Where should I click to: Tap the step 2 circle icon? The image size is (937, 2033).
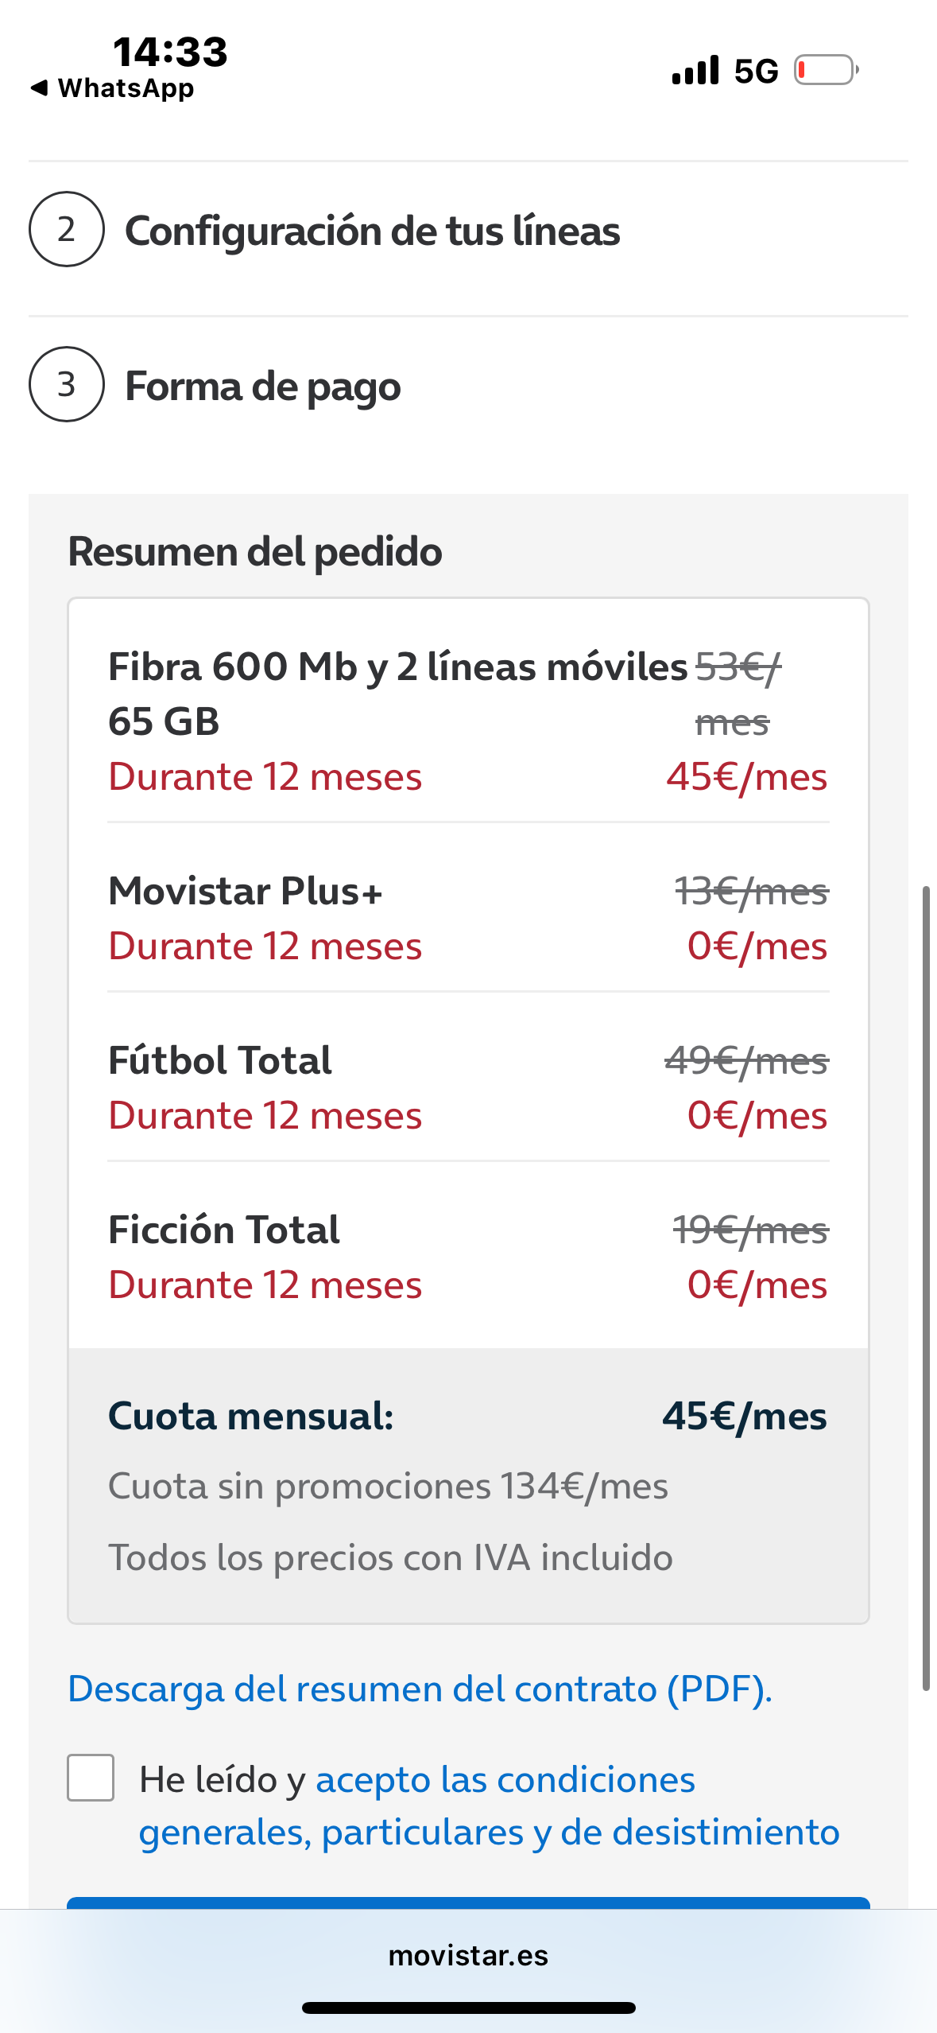(67, 230)
